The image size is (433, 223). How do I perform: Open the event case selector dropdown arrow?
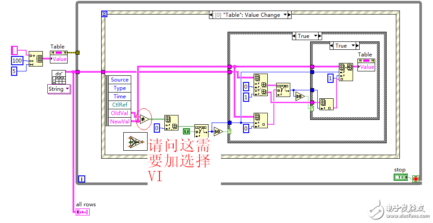pyautogui.click(x=285, y=15)
